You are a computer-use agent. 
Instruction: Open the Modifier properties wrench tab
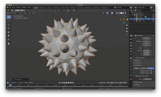coord(131,61)
